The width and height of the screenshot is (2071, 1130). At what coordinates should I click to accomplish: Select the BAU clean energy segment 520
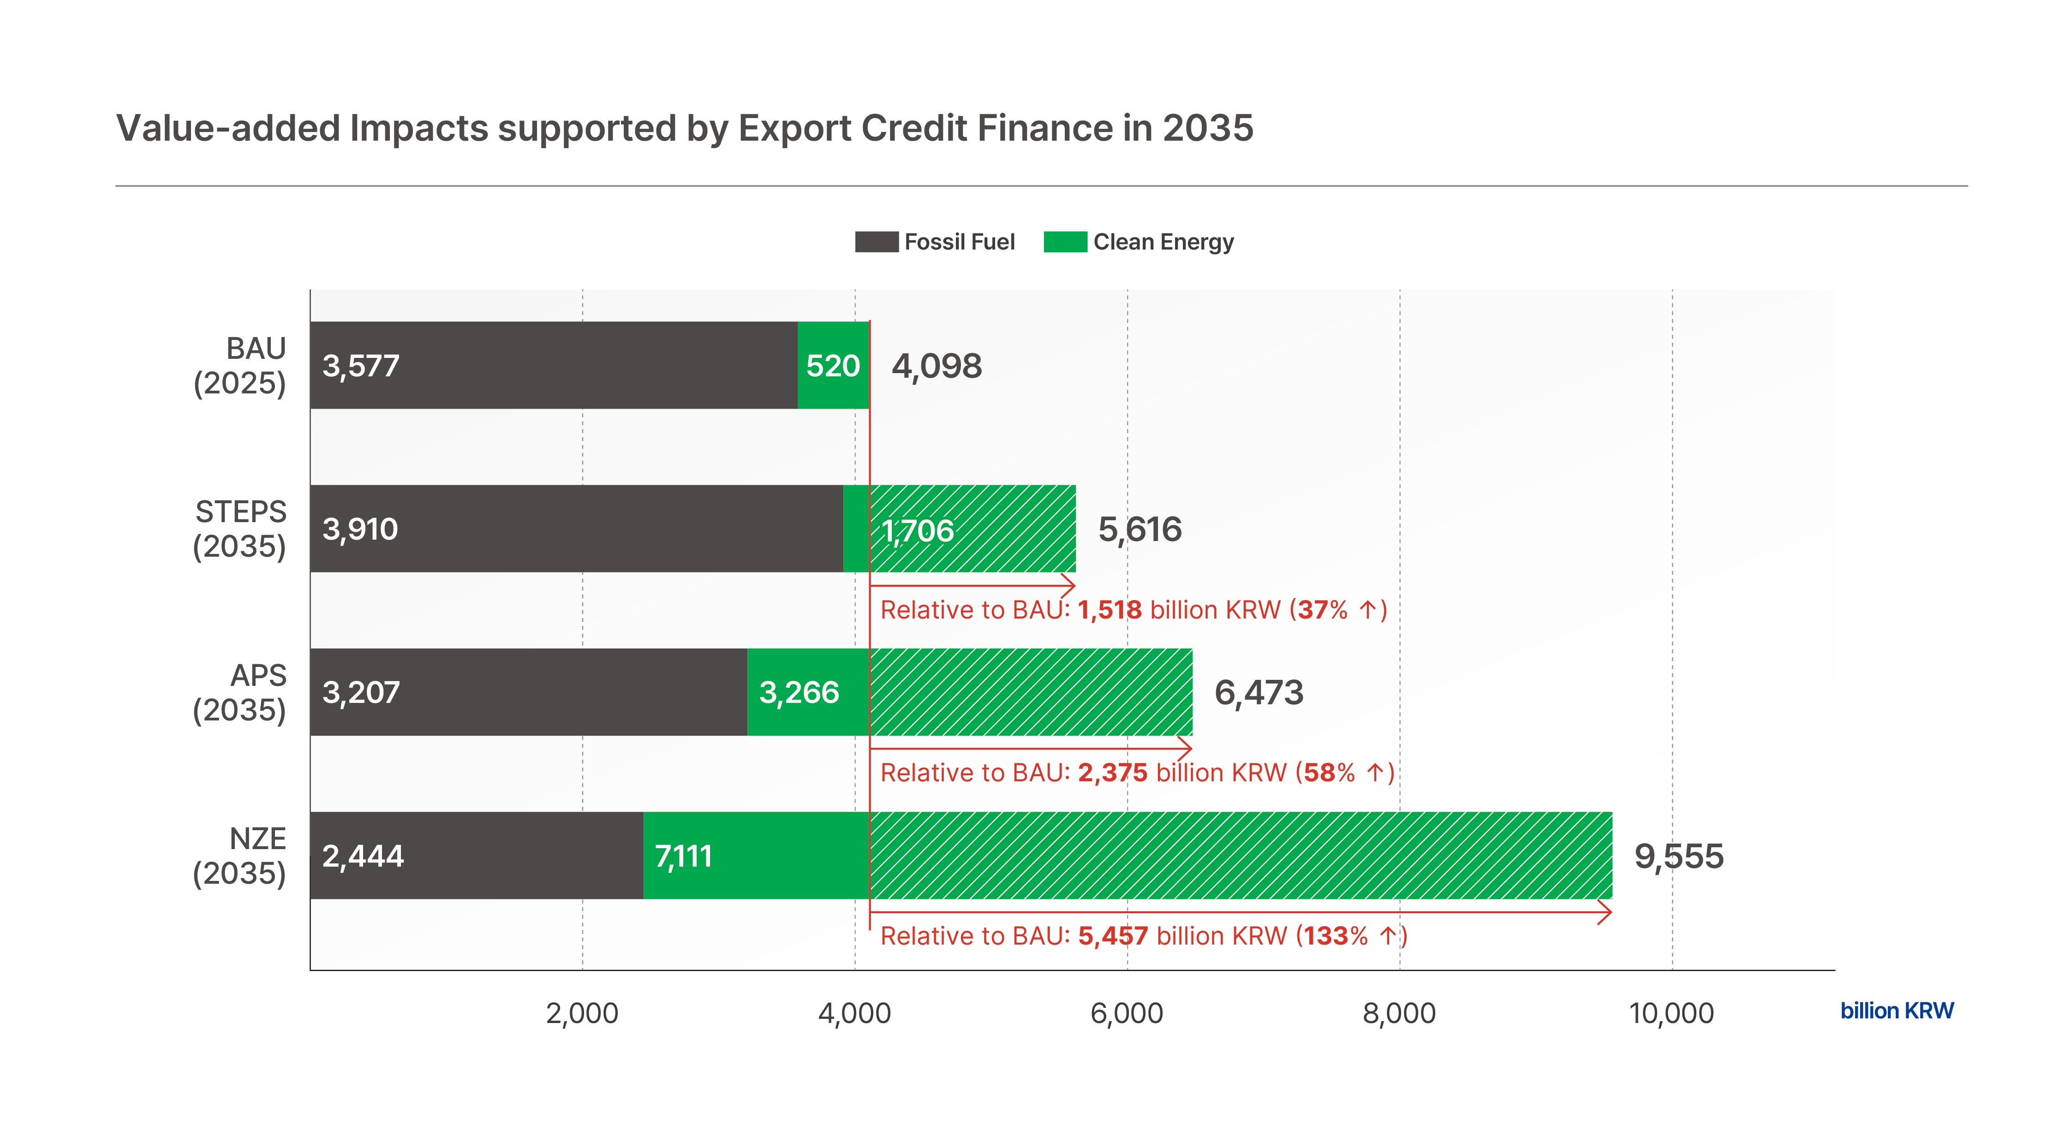tap(833, 366)
